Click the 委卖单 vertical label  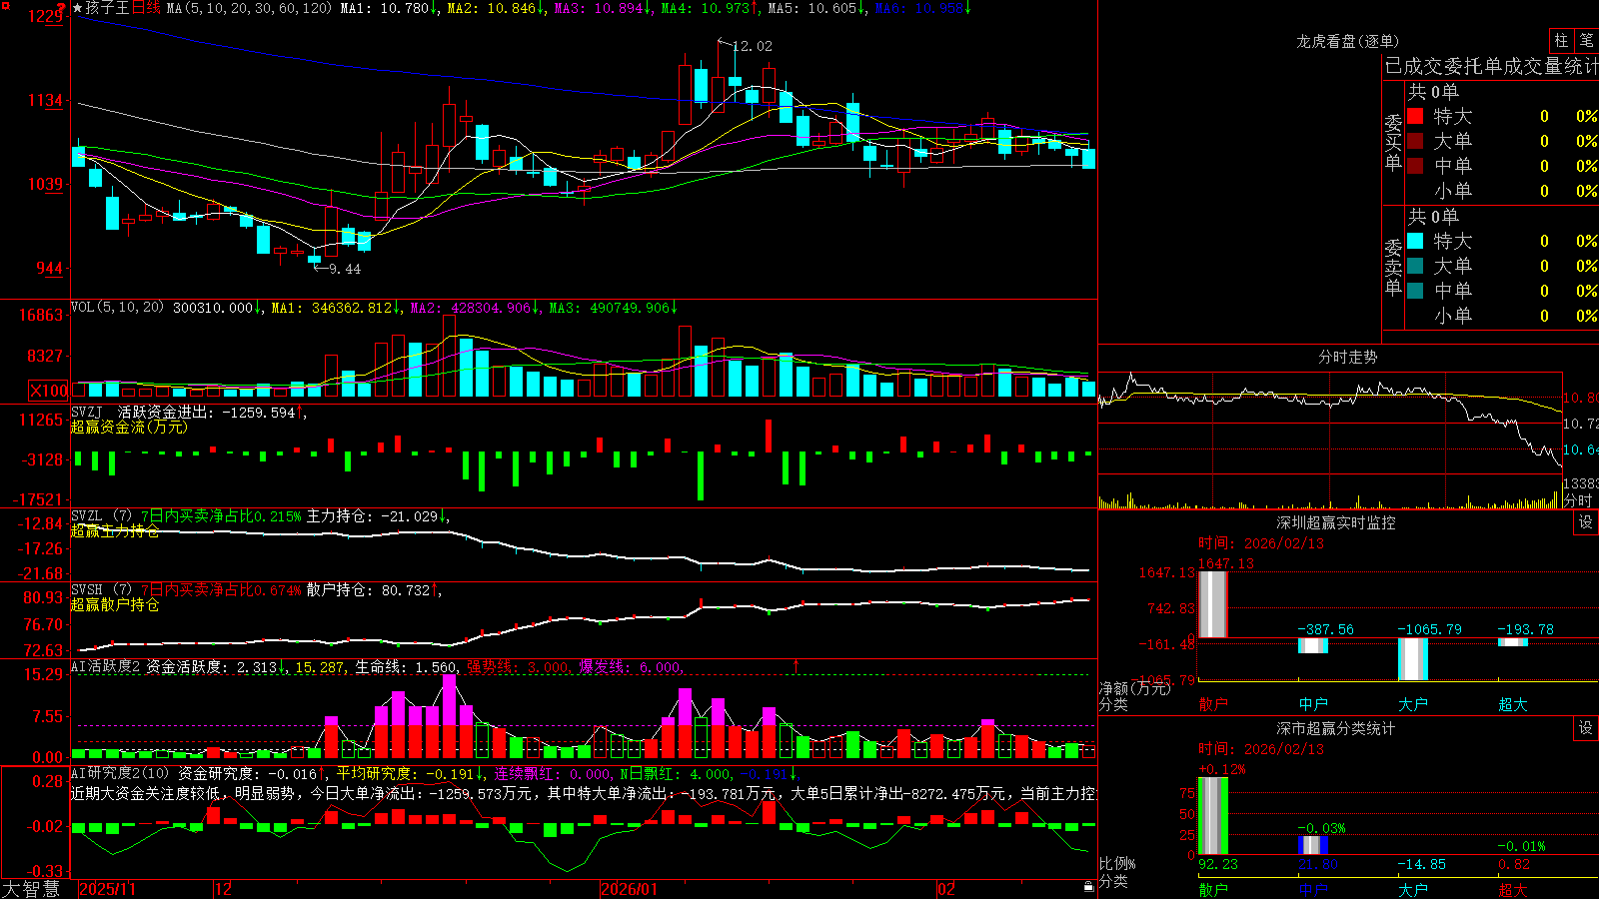tap(1393, 267)
